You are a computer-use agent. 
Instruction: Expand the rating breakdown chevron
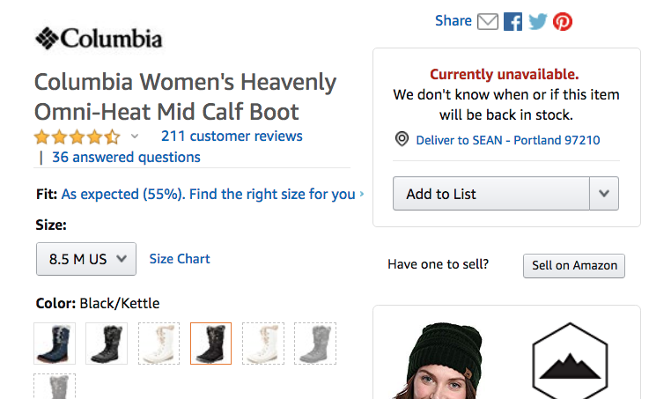pyautogui.click(x=135, y=137)
